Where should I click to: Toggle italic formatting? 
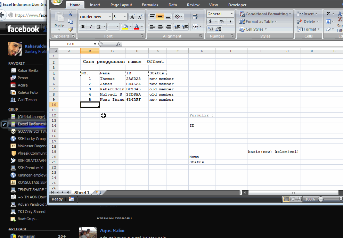91,26
